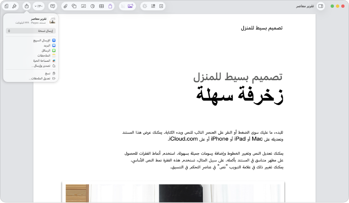Click the yellow minimize window button
Screen dimensions: 349x203
[x=337, y=6]
